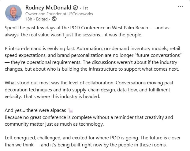Viewport: 190px width, 151px height.
Task: Click the verified badge beside the name
Action: coord(75,8)
